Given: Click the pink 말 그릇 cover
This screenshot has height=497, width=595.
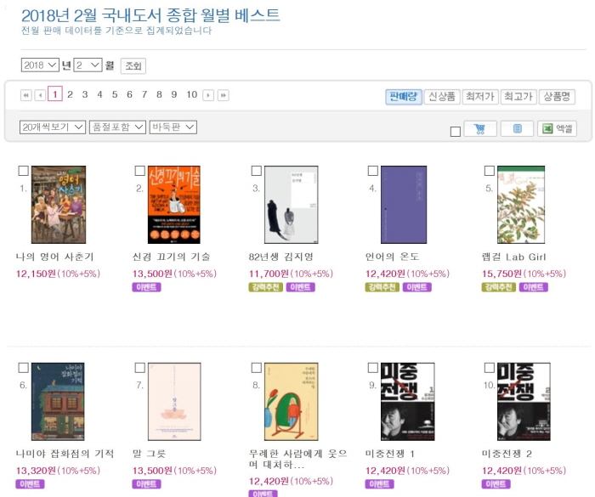Looking at the screenshot, I should pos(174,401).
